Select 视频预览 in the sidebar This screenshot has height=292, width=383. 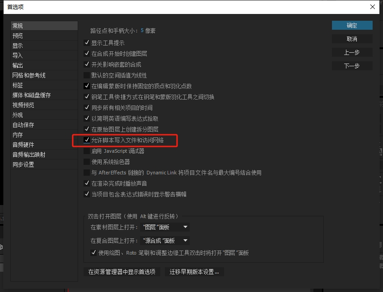44,105
